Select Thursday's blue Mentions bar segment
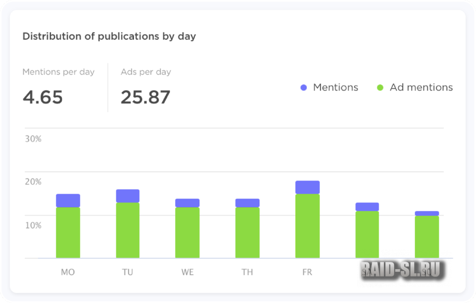 [x=247, y=203]
